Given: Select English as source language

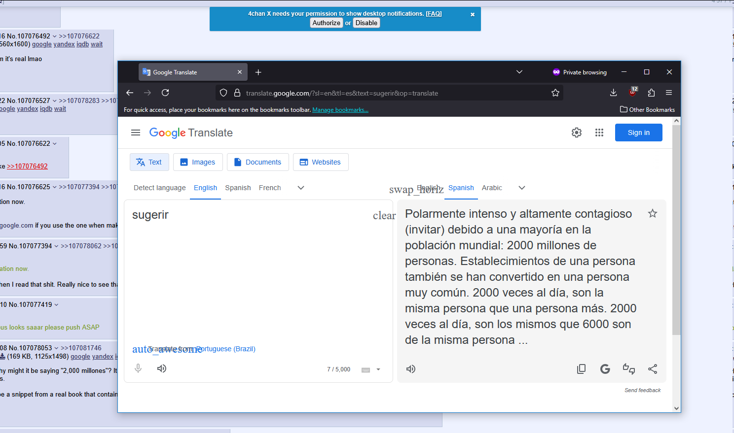Looking at the screenshot, I should coord(205,188).
